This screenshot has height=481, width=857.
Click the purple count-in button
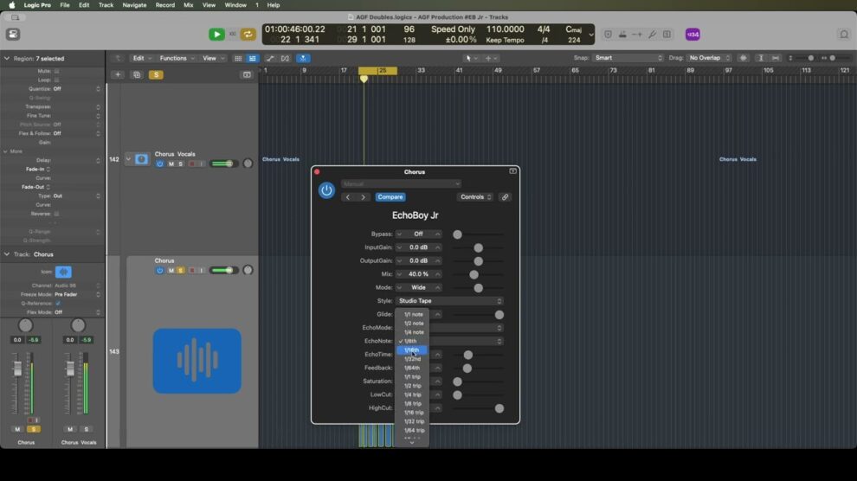[693, 35]
